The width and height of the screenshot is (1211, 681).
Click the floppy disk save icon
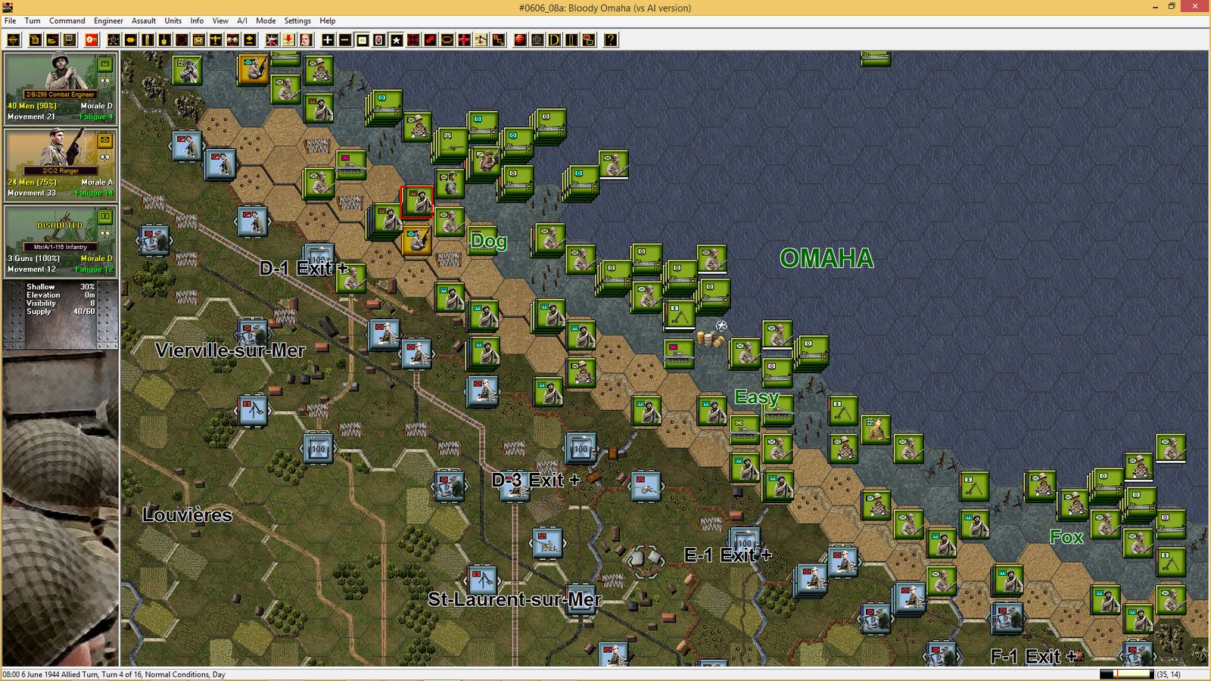[69, 39]
